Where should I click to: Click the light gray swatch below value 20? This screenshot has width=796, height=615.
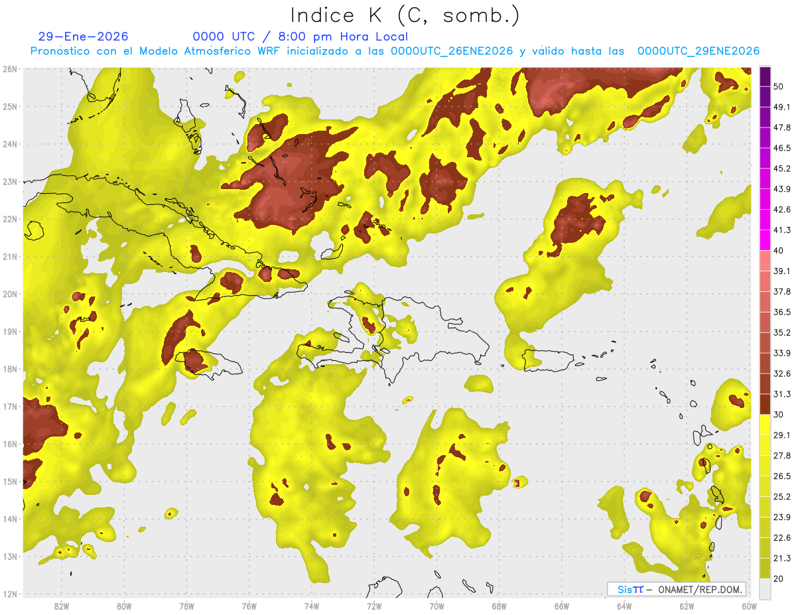click(x=765, y=588)
